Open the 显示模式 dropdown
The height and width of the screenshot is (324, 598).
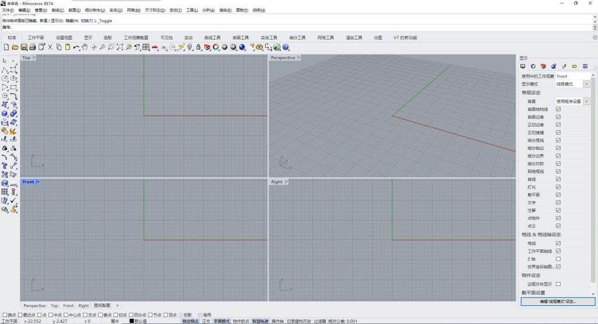coord(586,84)
